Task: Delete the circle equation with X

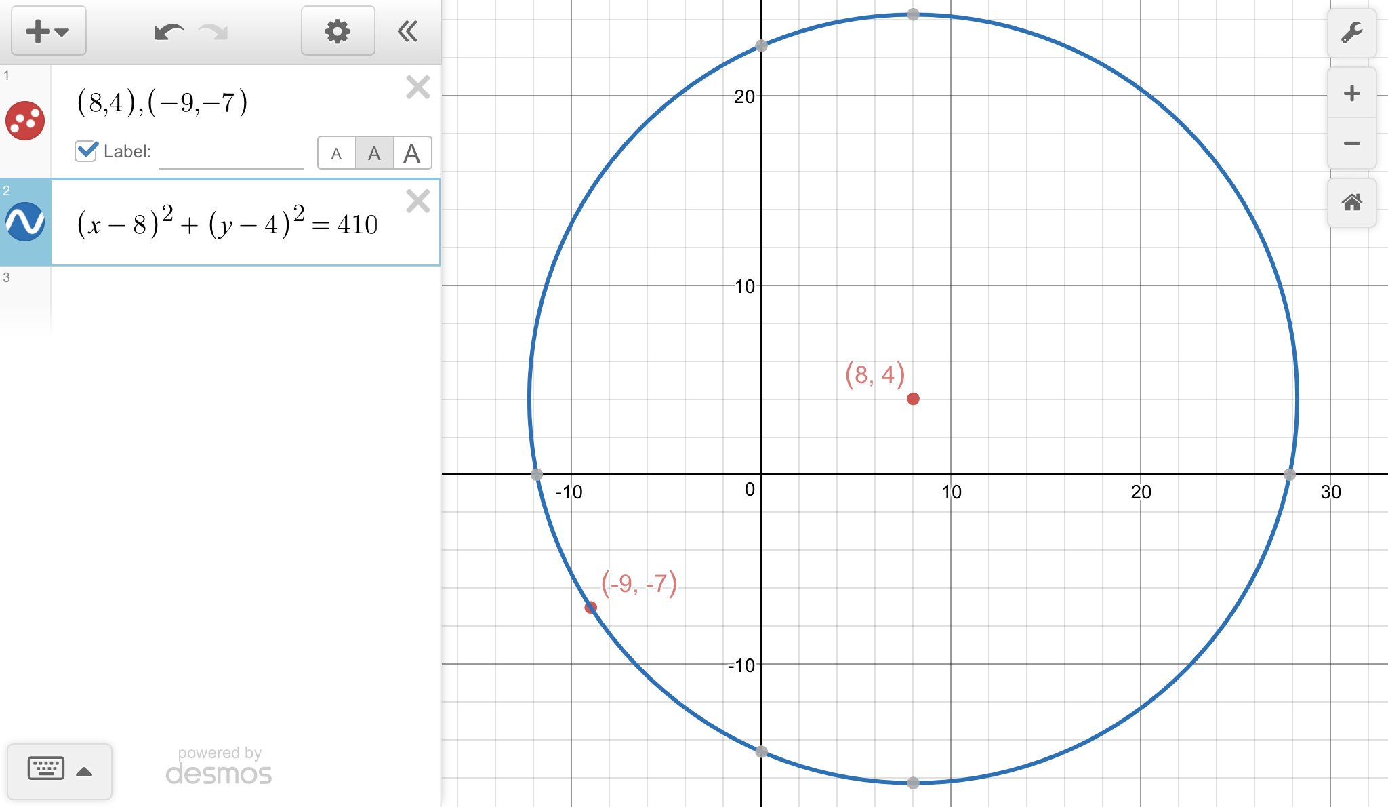Action: (417, 201)
